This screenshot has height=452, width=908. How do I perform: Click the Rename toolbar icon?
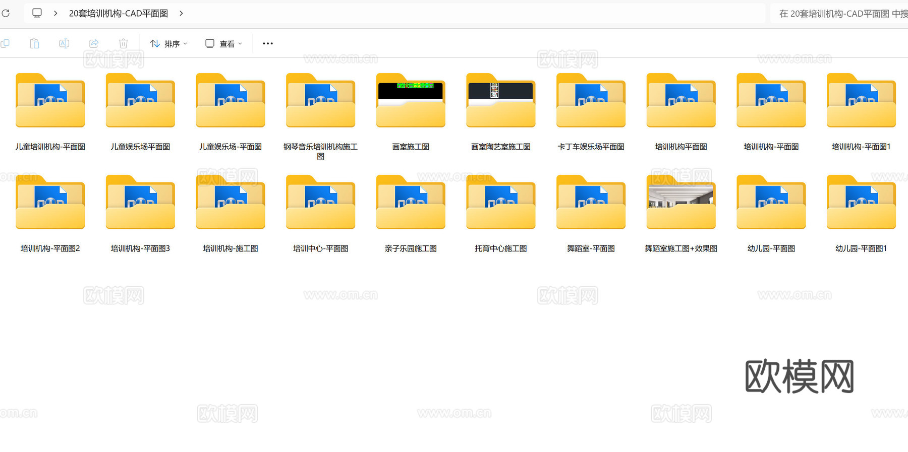click(64, 44)
